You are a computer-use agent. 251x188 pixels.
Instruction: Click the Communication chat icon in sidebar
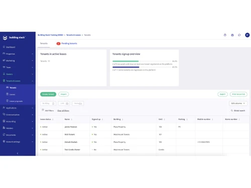point(4,114)
